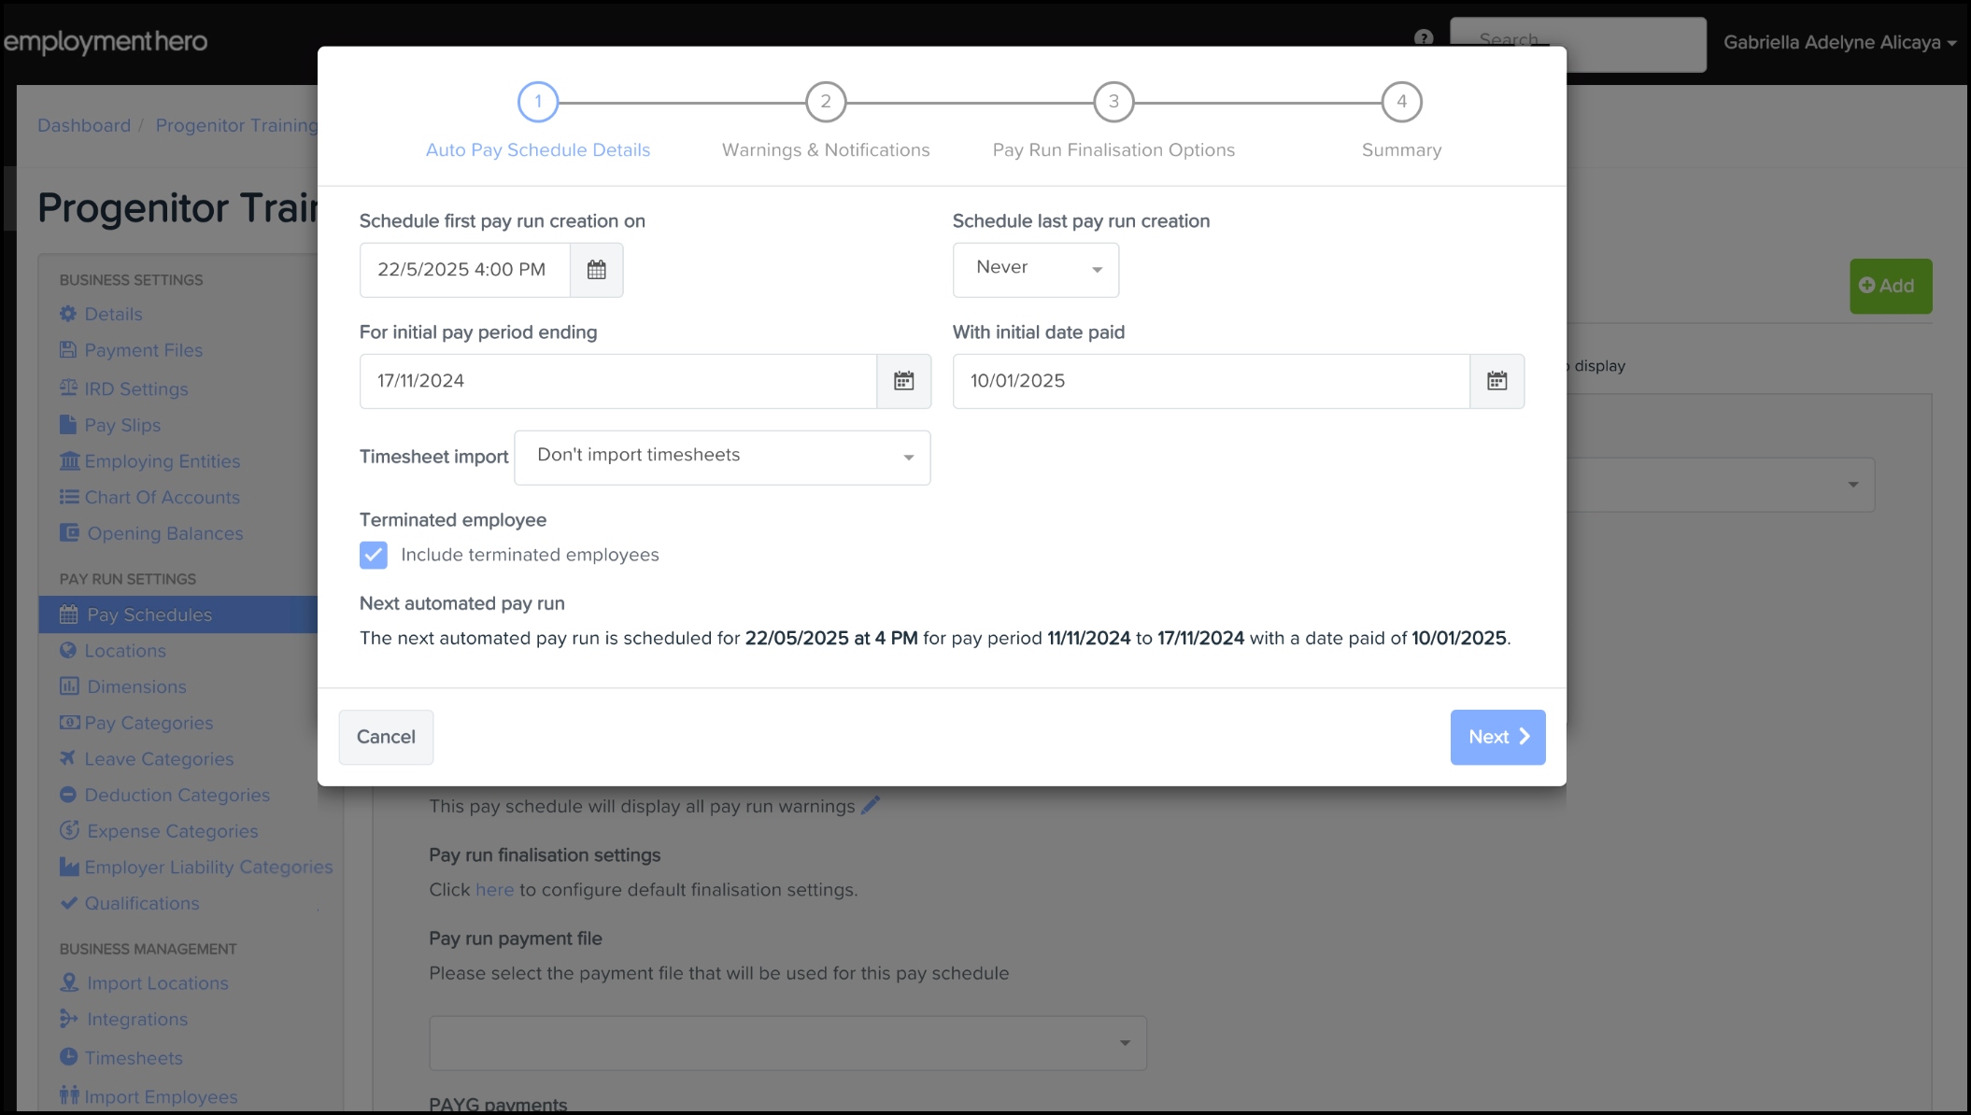Click the Cancel button
This screenshot has width=1971, height=1115.
pos(386,737)
